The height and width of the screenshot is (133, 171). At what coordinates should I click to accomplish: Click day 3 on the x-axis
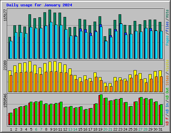pyautogui.click(x=21, y=129)
